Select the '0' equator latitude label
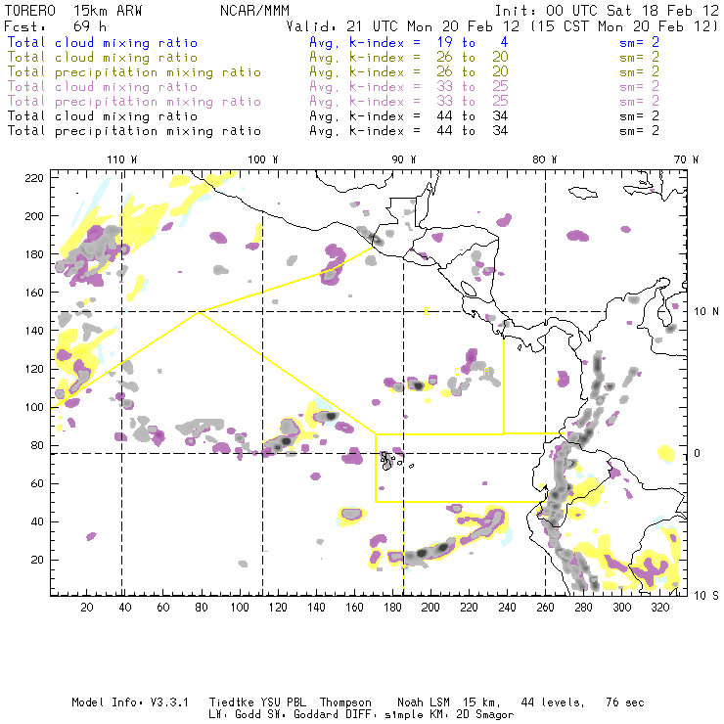Screen dimensions: 724x724 click(x=698, y=453)
